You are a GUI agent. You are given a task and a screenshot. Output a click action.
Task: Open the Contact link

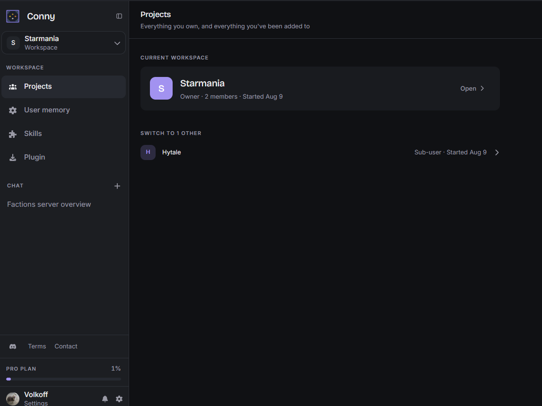(66, 347)
